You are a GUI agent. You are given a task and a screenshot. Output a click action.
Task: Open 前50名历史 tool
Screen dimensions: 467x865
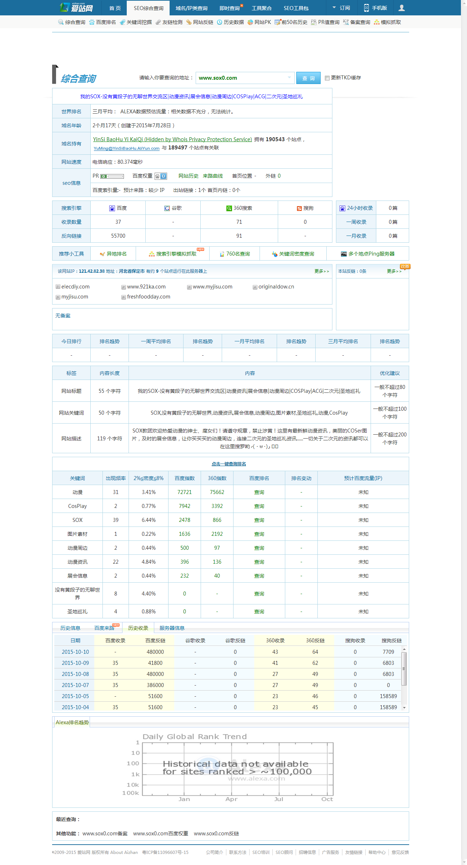pos(291,22)
